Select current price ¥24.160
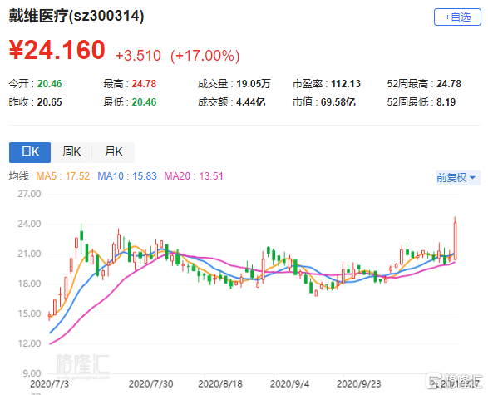The image size is (488, 395). 57,50
